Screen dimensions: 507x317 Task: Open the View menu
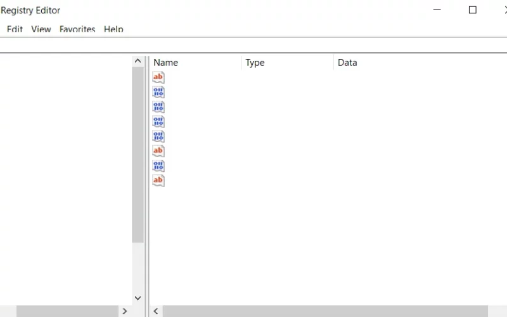(x=41, y=29)
